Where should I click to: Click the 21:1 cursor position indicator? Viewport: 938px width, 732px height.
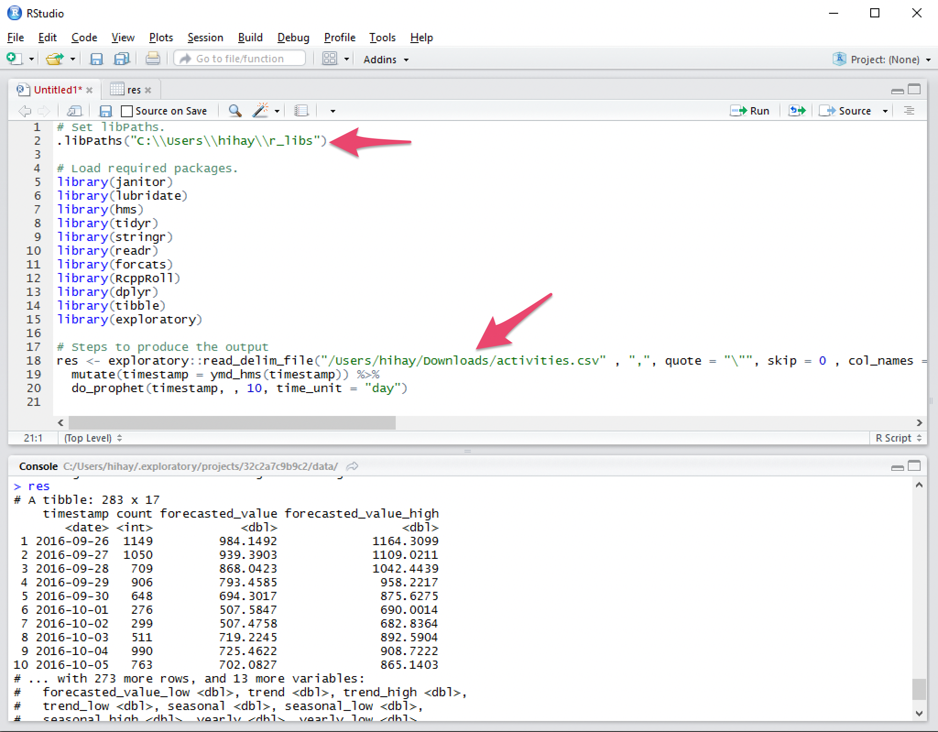(x=33, y=438)
